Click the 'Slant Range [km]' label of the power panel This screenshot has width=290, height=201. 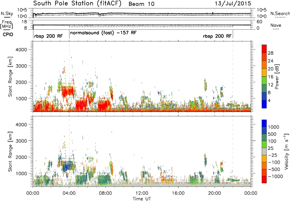pyautogui.click(x=10, y=77)
